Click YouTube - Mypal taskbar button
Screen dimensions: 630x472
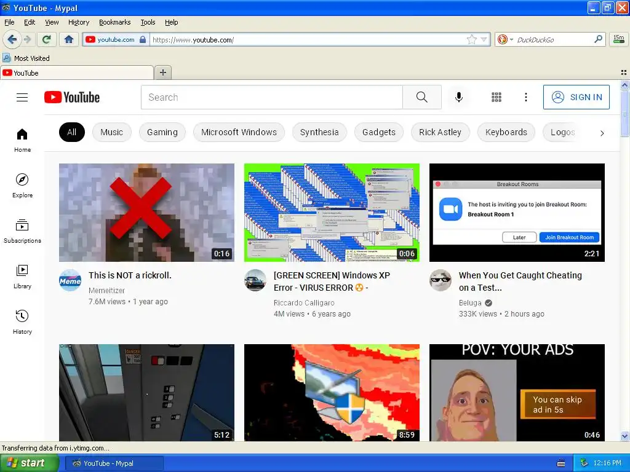pyautogui.click(x=114, y=463)
